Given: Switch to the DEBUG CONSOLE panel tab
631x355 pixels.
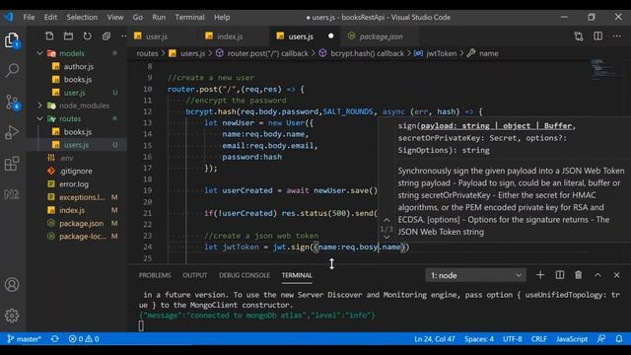Looking at the screenshot, I should (x=245, y=275).
